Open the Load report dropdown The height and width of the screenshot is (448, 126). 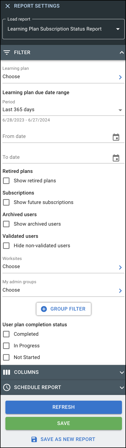tap(64, 29)
